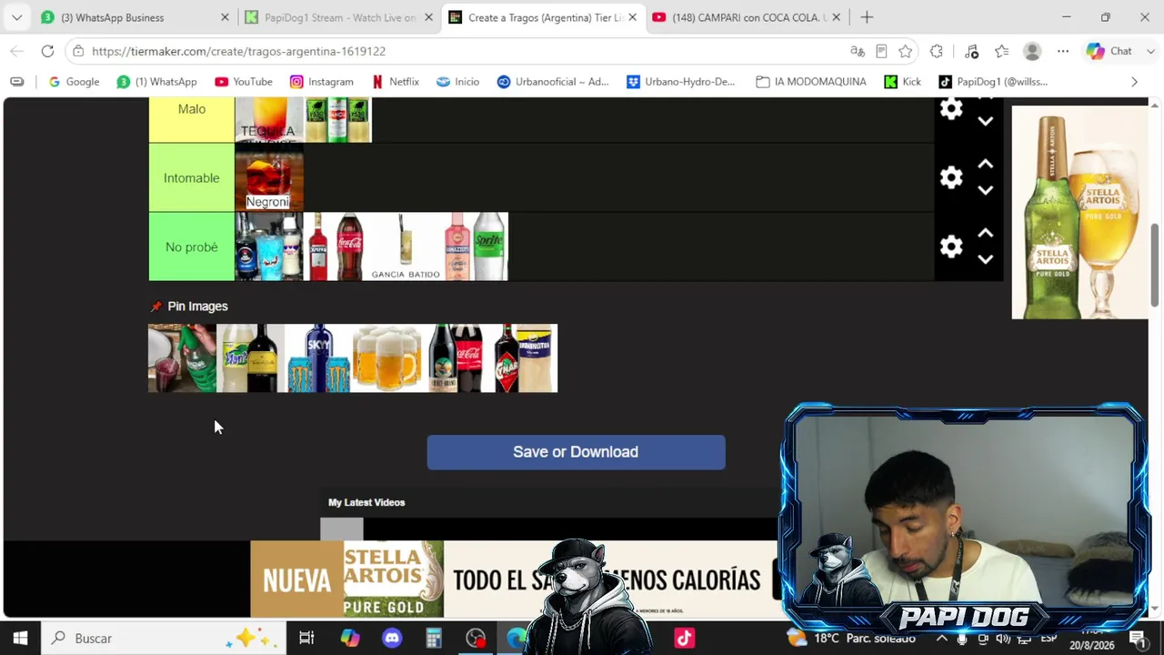
Task: Open the Urbano-Hydro-De bookmark
Action: 680,82
